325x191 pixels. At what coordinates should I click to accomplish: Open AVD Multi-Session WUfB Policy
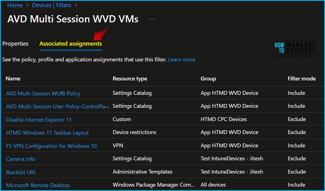coord(43,93)
